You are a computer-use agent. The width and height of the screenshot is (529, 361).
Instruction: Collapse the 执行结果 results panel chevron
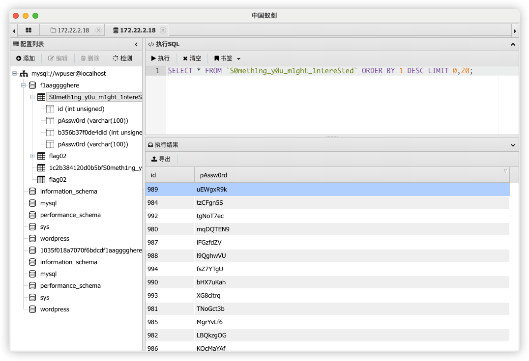[513, 145]
